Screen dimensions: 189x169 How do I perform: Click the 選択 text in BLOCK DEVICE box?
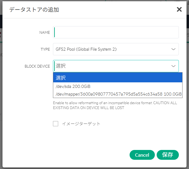pos(61,66)
